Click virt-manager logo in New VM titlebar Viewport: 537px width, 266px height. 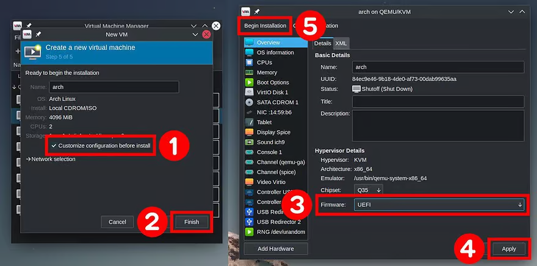27,35
